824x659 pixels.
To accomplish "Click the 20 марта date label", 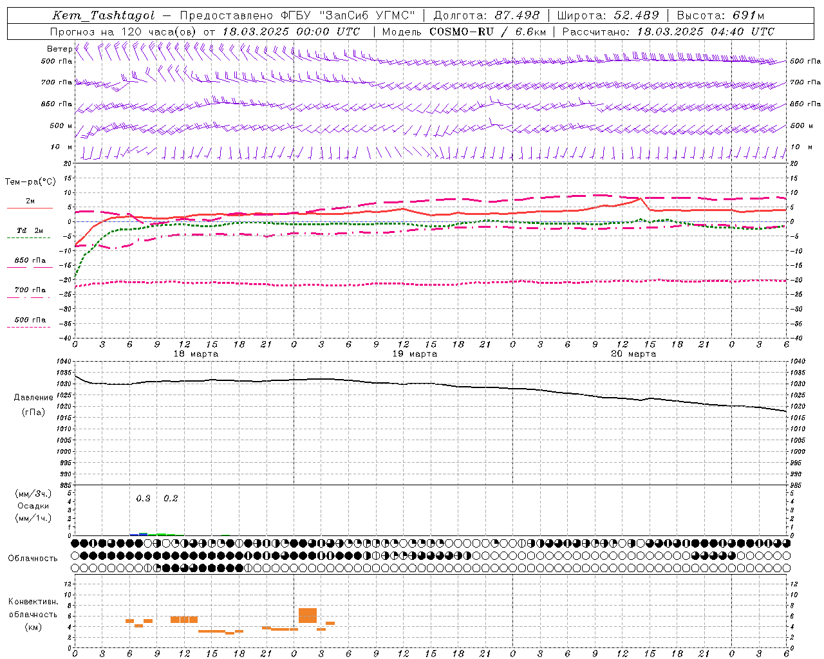I will pos(633,354).
